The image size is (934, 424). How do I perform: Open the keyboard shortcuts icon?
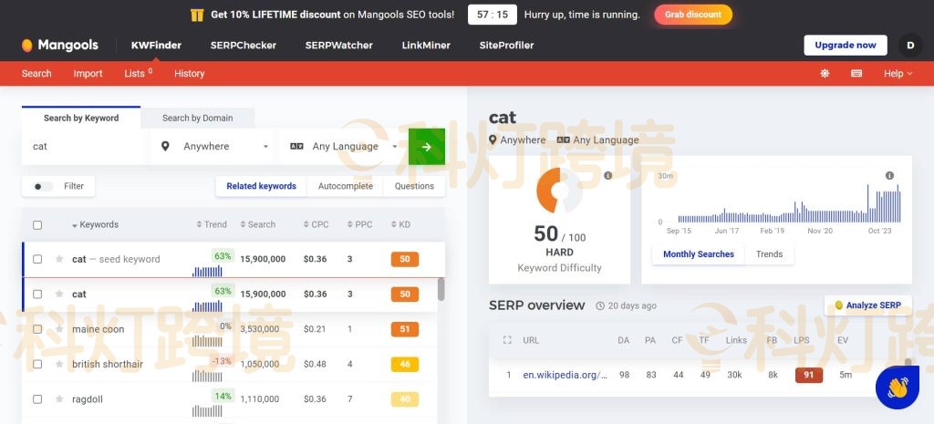pos(856,73)
